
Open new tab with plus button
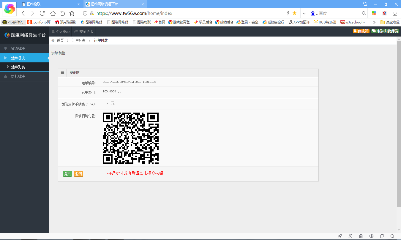point(152,4)
